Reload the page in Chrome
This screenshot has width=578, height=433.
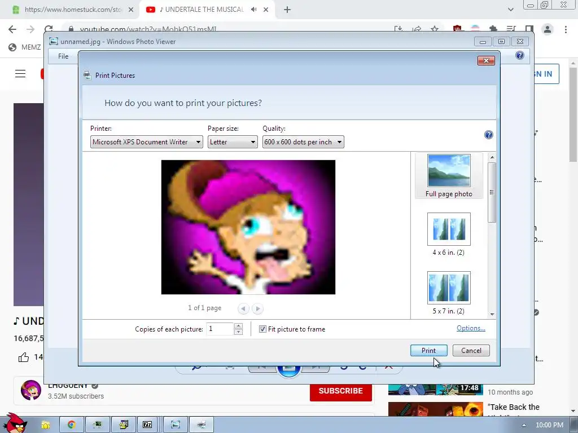click(49, 29)
